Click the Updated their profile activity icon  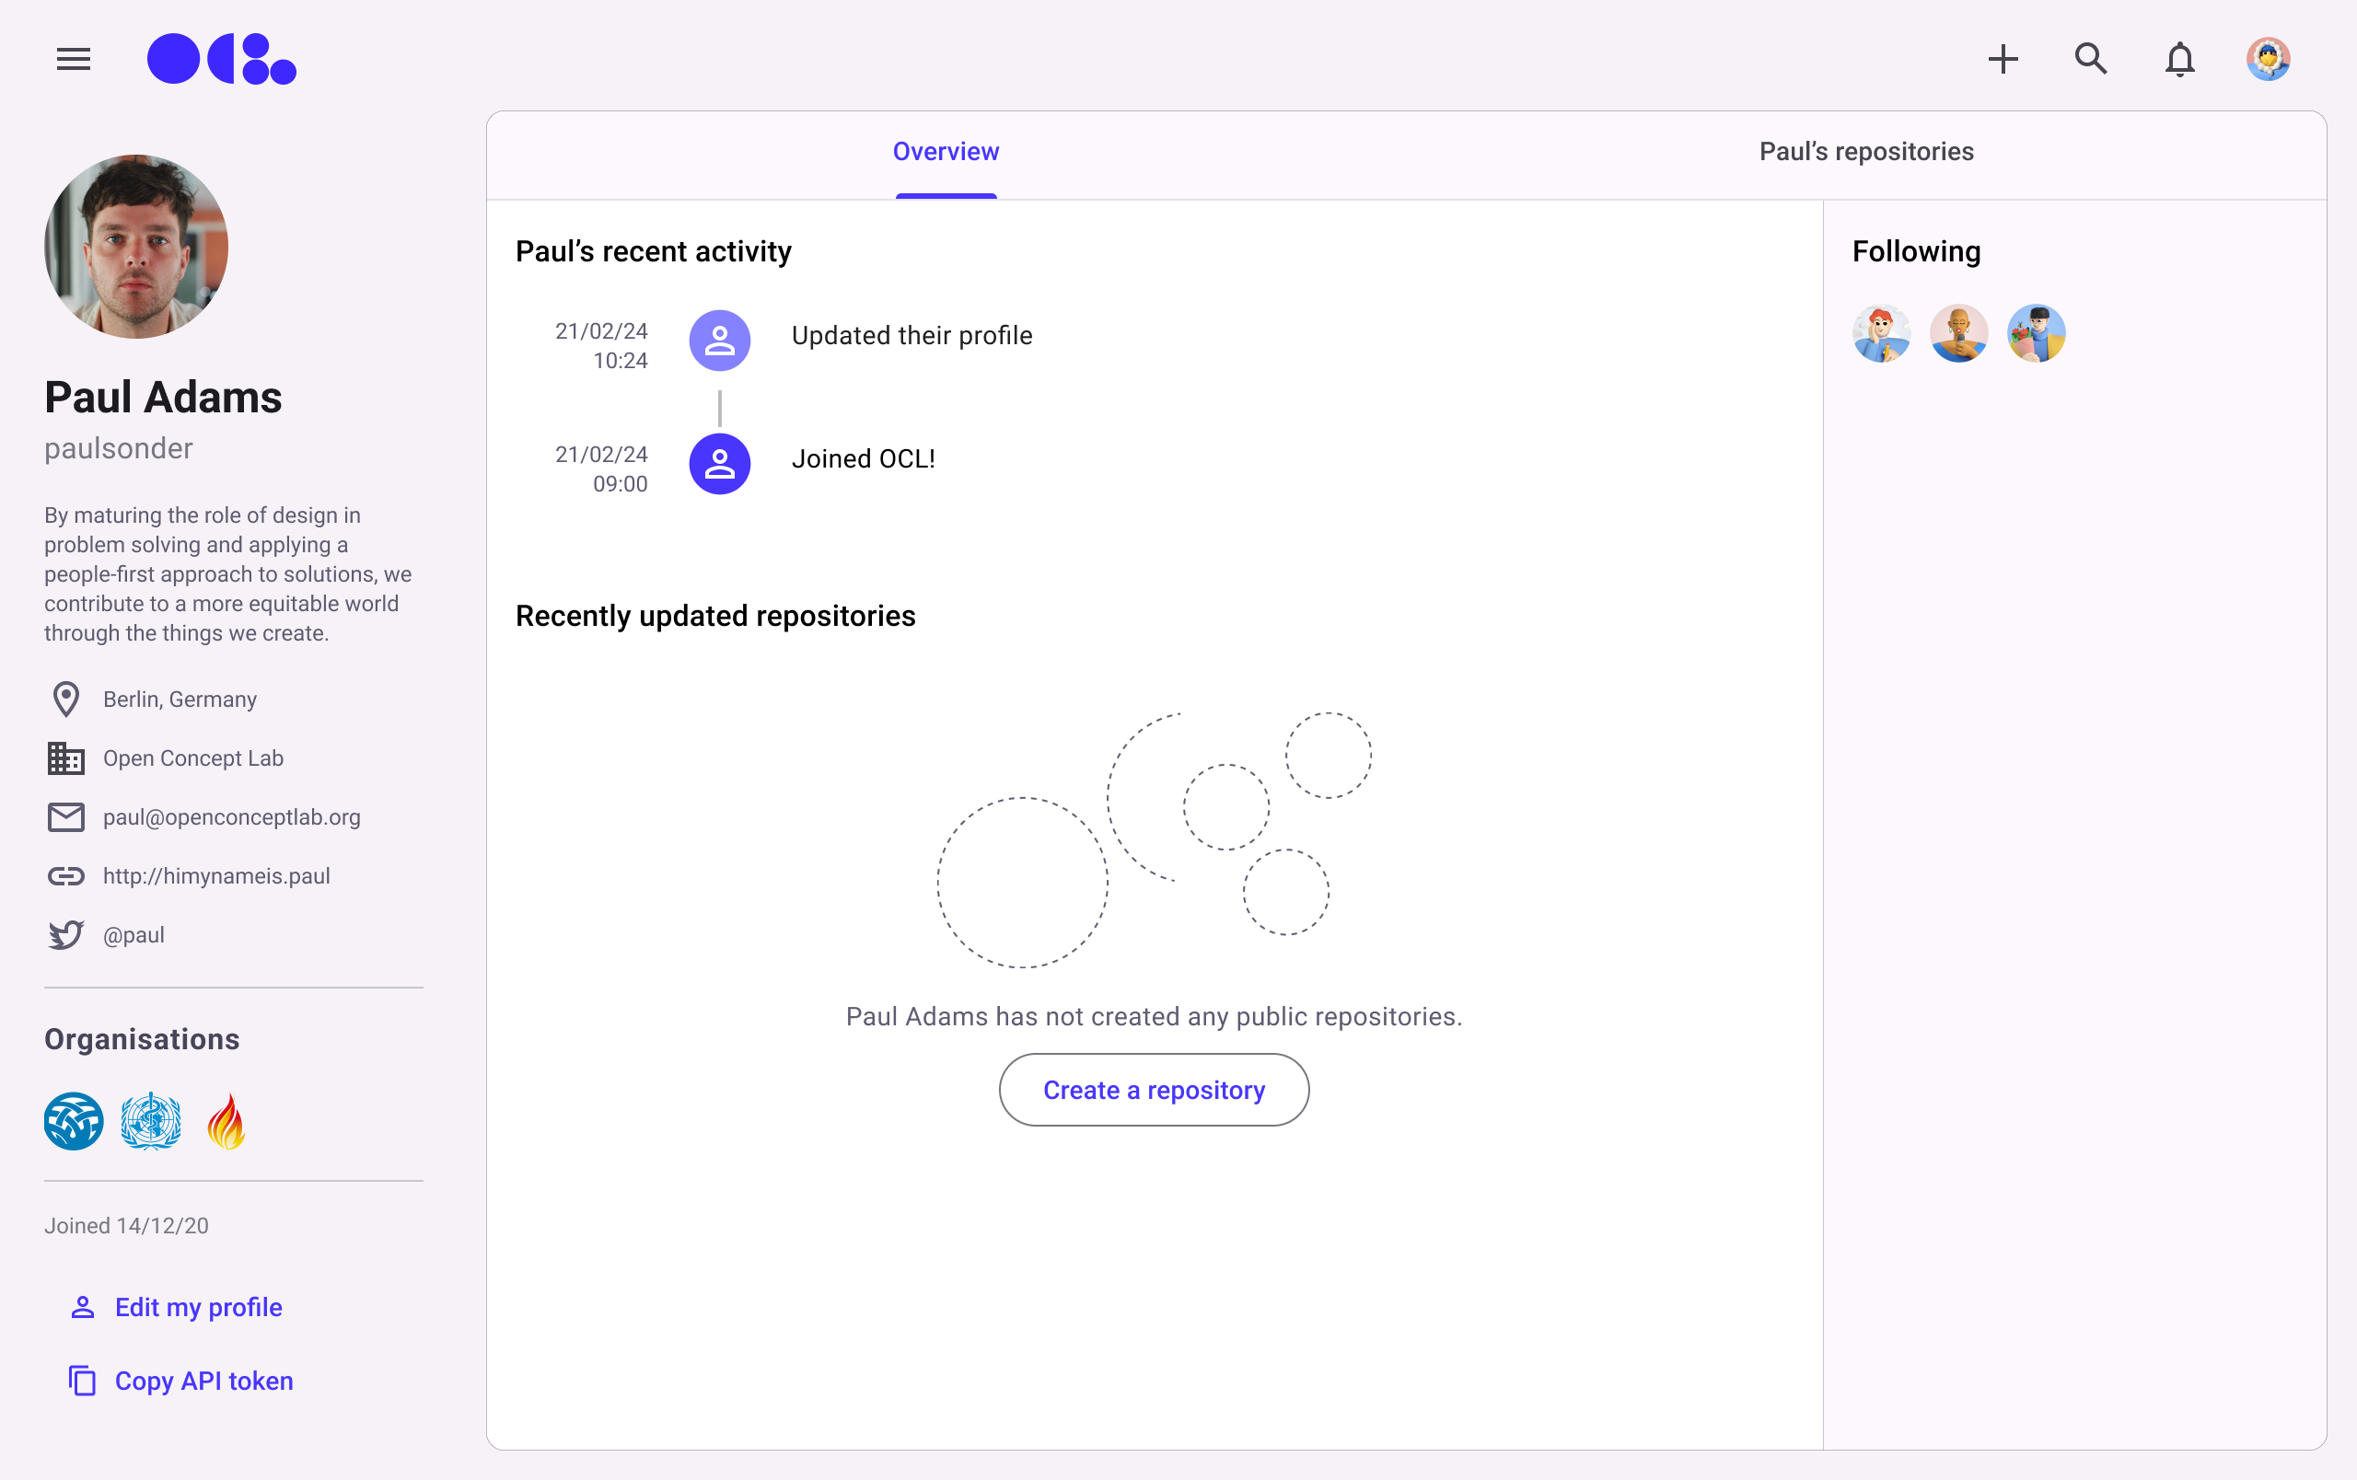719,341
